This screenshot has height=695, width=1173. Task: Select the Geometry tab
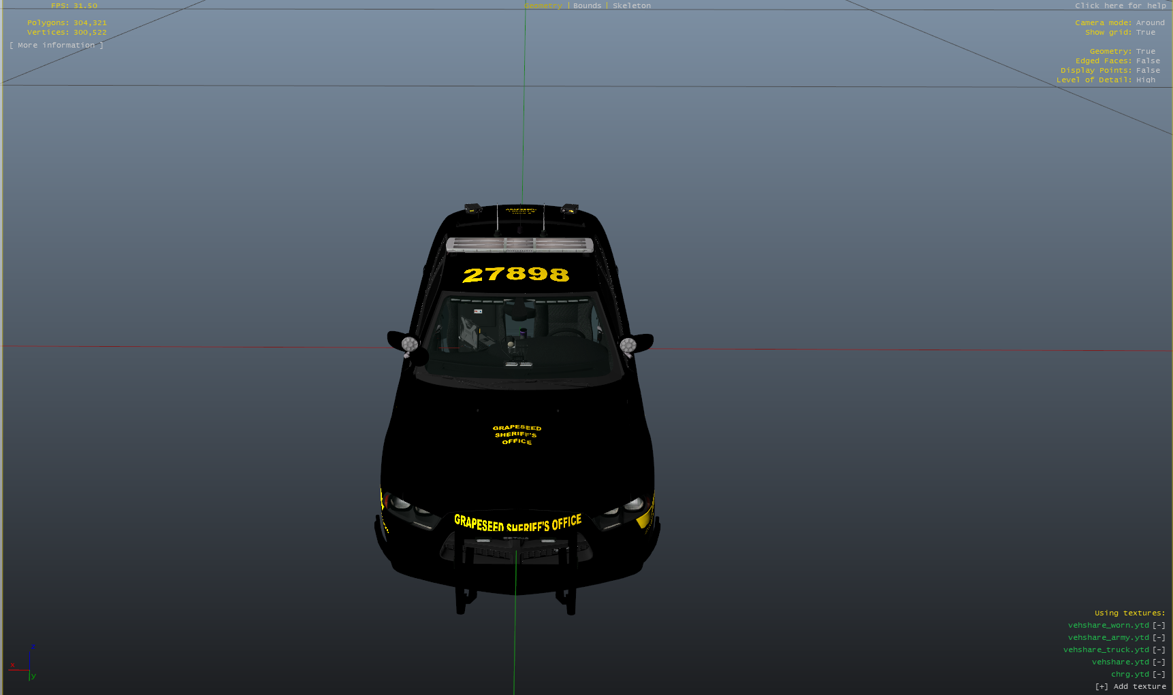coord(543,5)
